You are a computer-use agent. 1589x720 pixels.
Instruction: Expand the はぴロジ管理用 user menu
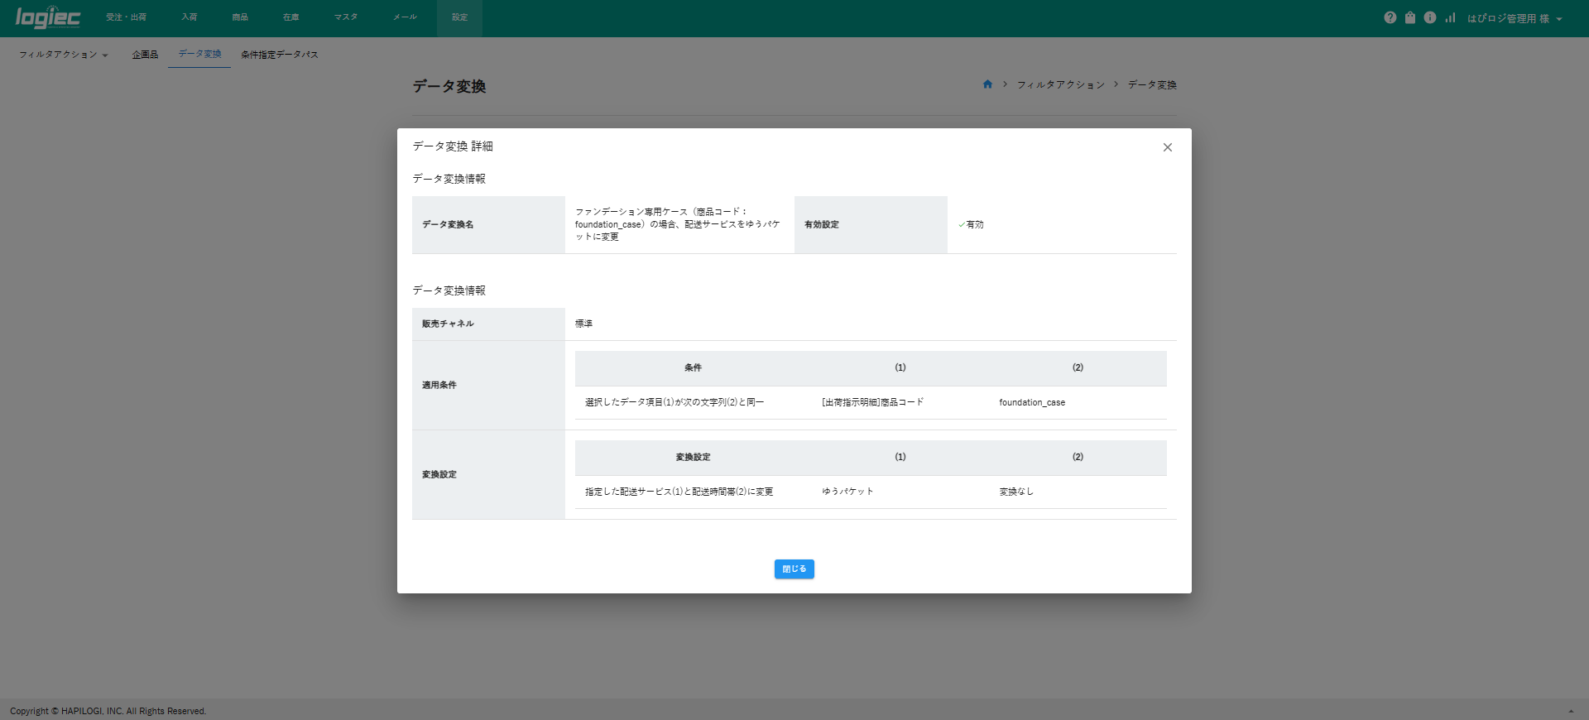point(1514,18)
